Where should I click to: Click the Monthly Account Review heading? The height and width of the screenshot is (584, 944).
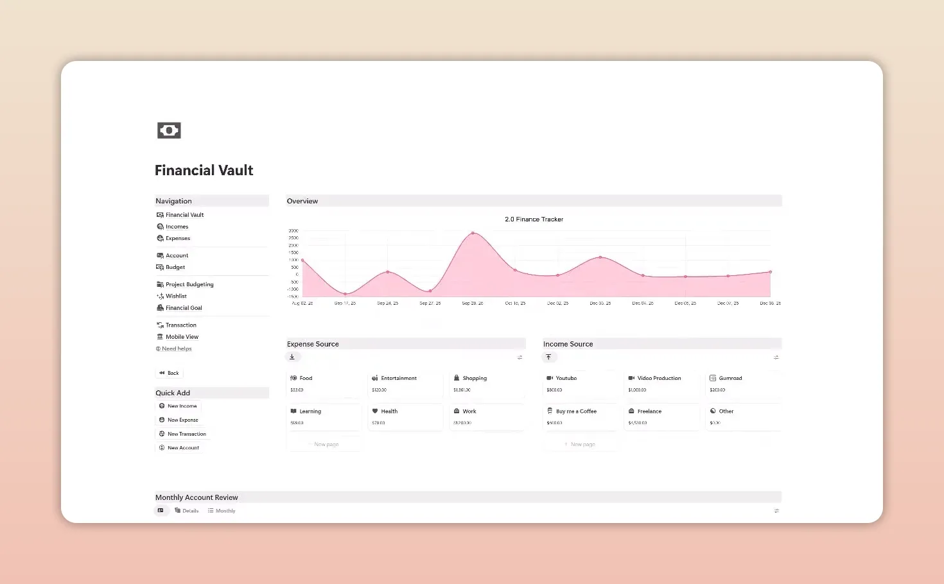click(197, 497)
